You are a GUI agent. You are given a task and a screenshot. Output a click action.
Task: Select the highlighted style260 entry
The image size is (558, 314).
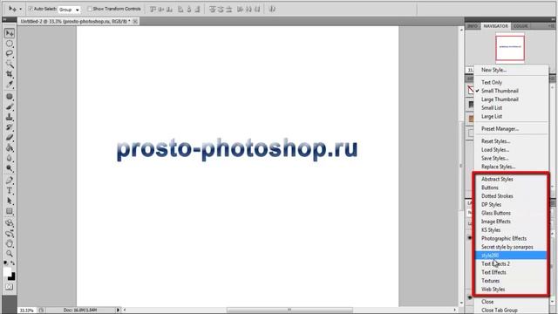[x=512, y=256]
